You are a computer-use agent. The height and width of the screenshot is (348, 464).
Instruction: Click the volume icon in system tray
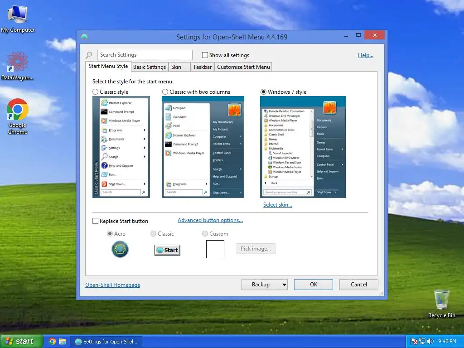pyautogui.click(x=430, y=342)
